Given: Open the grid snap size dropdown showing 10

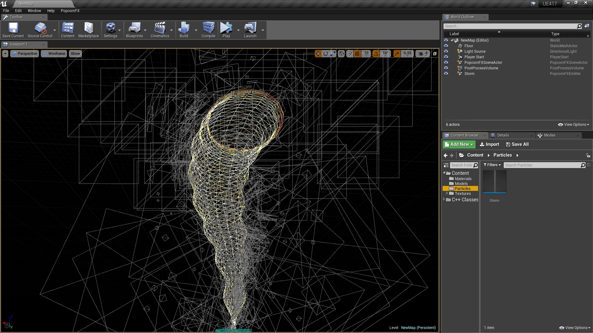Looking at the screenshot, I should (366, 54).
